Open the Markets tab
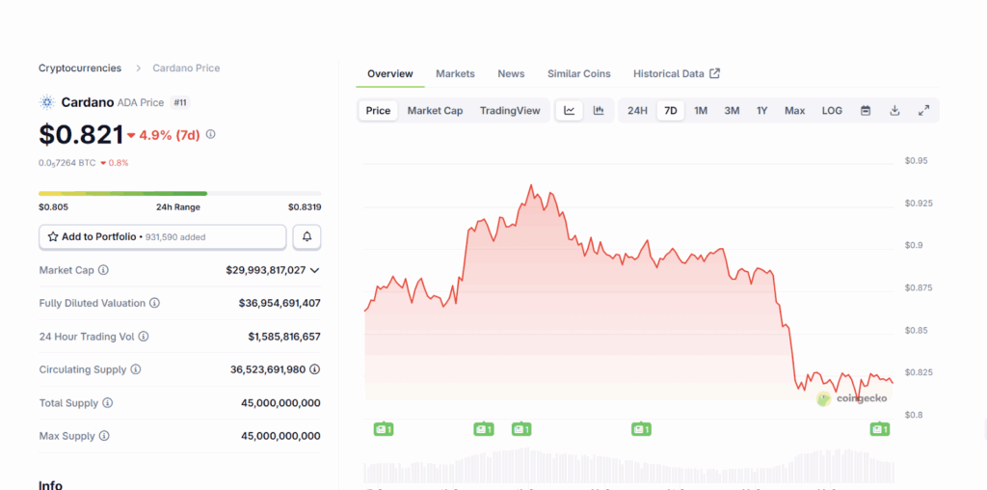The image size is (987, 490). pyautogui.click(x=455, y=74)
